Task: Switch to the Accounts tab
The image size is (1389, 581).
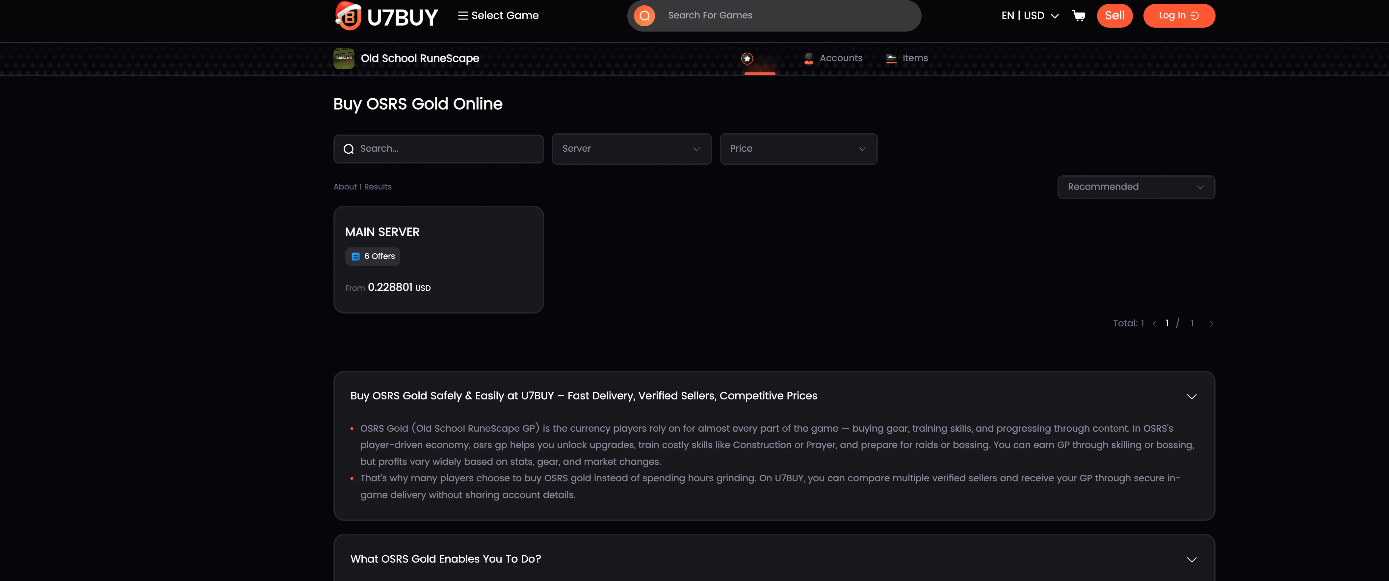Action: click(834, 58)
